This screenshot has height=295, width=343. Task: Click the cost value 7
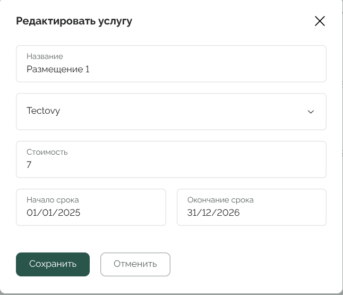(x=29, y=165)
